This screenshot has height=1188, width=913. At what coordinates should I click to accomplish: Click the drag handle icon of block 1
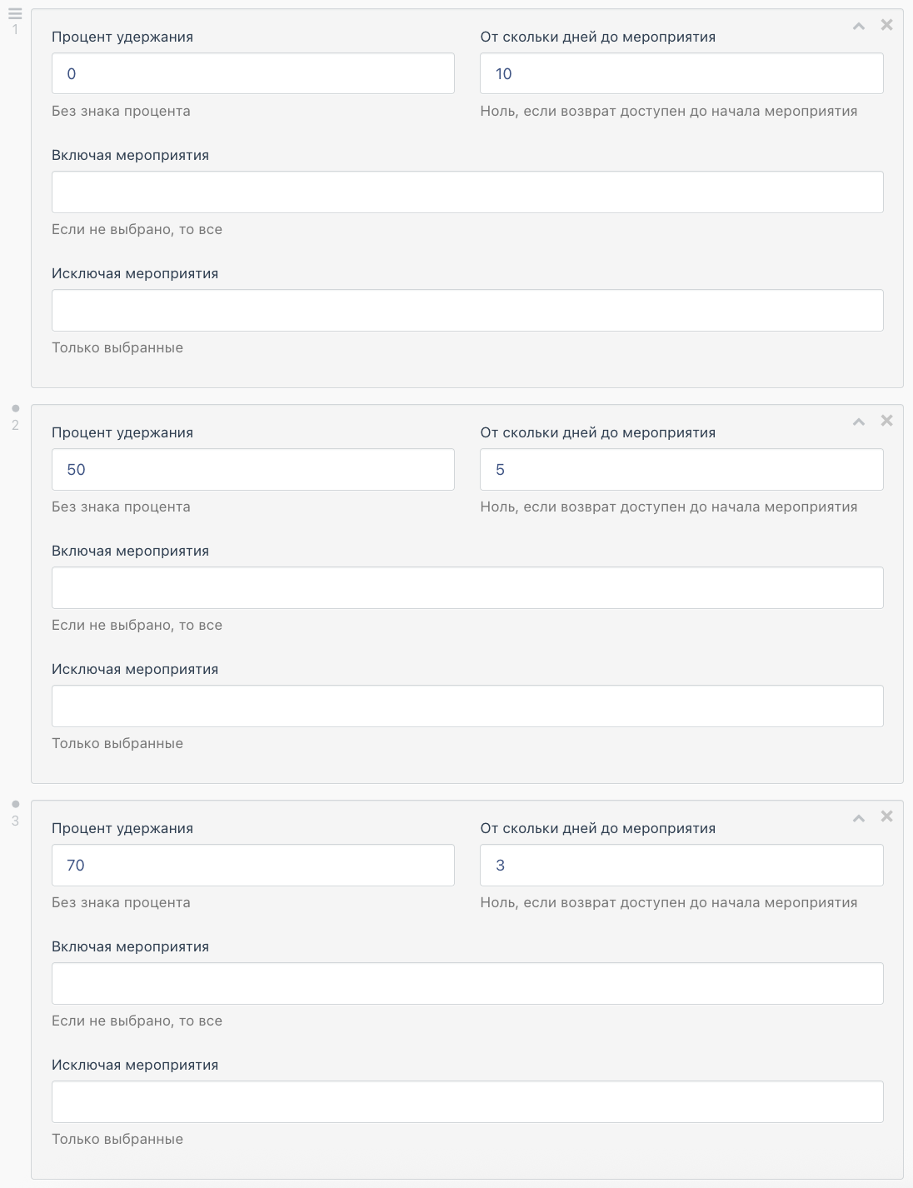15,13
